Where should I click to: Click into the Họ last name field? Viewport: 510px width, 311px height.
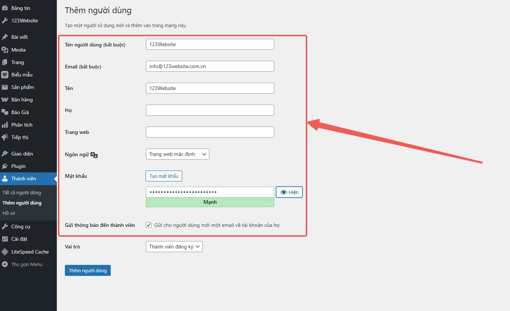pyautogui.click(x=210, y=110)
